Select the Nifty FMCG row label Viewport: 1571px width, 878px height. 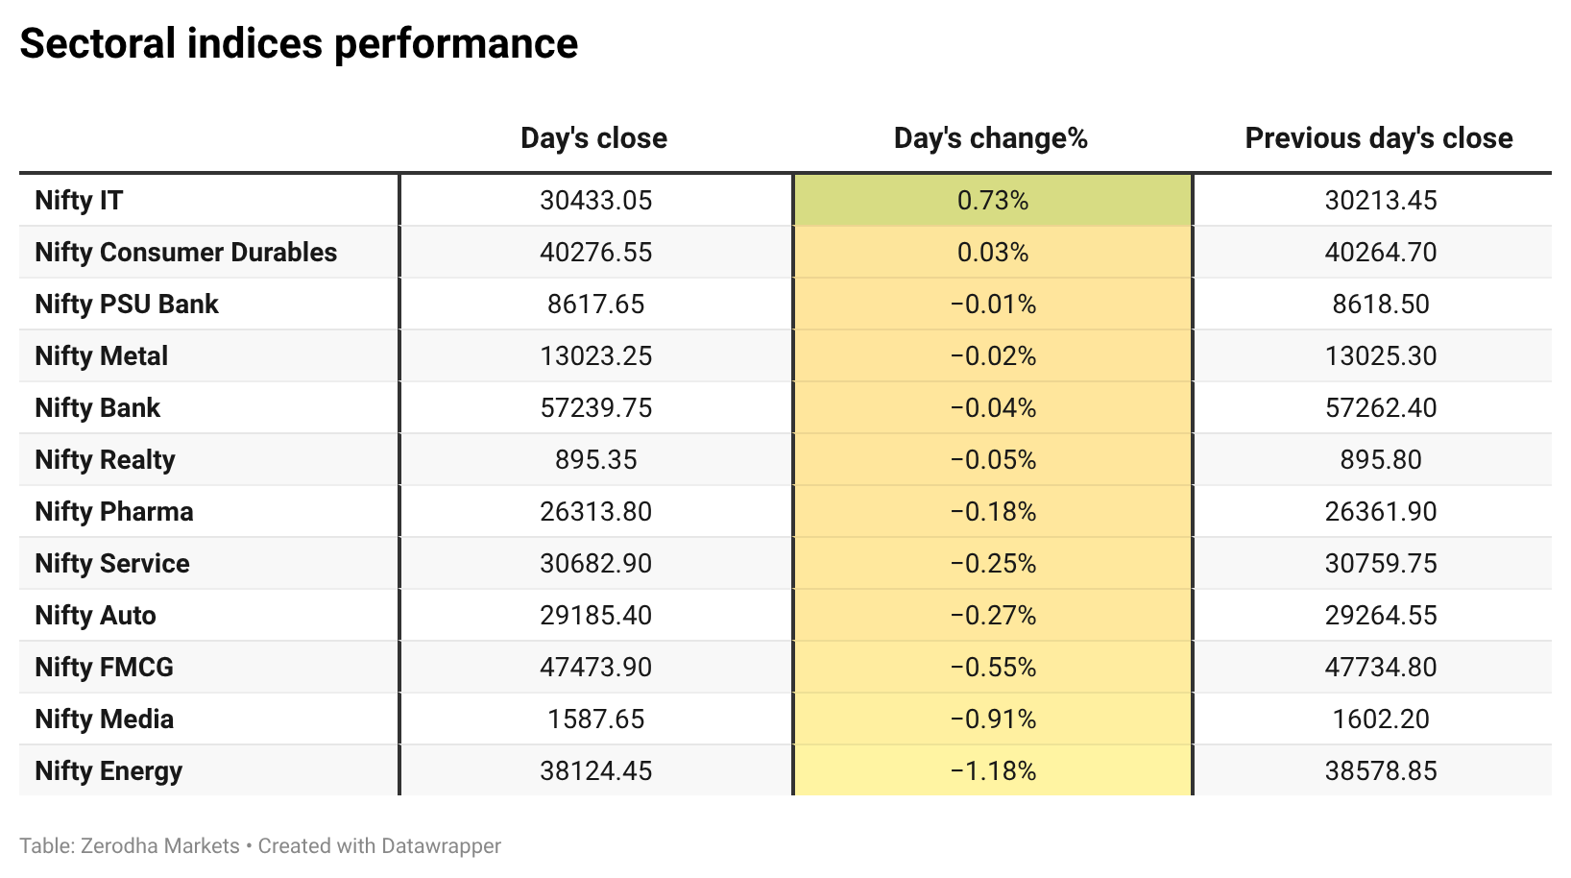105,667
